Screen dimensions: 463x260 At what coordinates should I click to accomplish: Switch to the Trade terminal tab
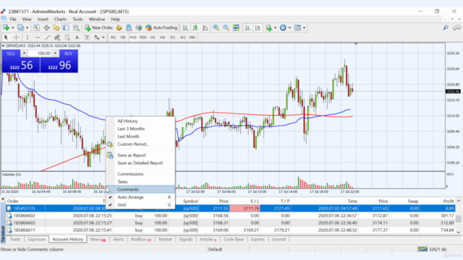(x=15, y=239)
